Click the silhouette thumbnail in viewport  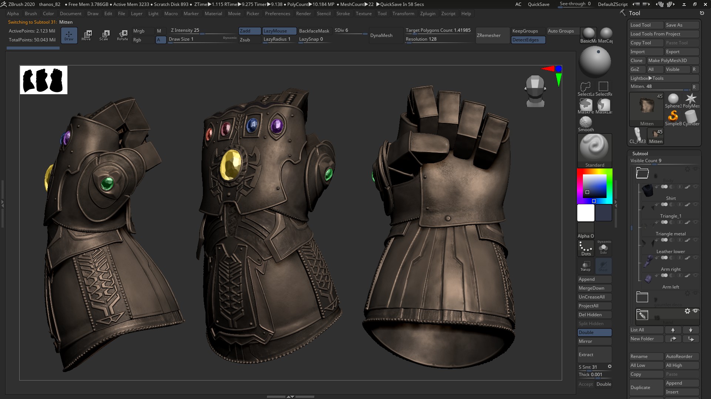(44, 80)
